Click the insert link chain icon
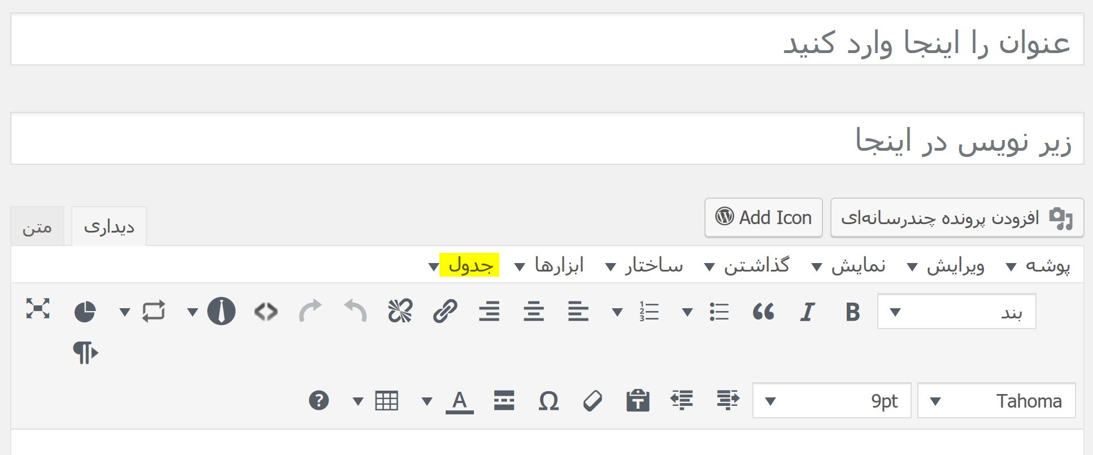Screen dimensions: 1093x455 click(445, 312)
